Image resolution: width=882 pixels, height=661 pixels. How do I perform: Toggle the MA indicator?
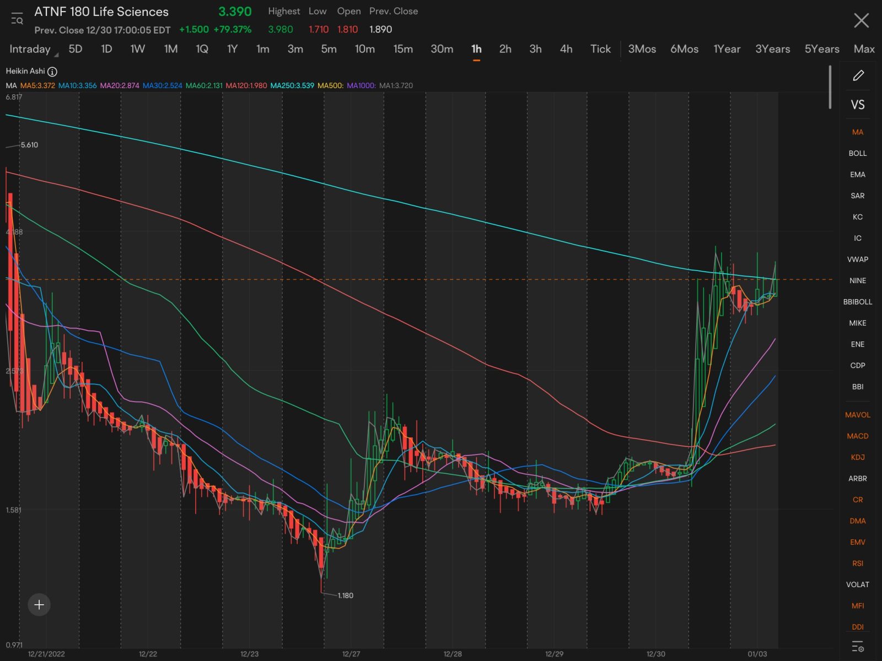858,132
